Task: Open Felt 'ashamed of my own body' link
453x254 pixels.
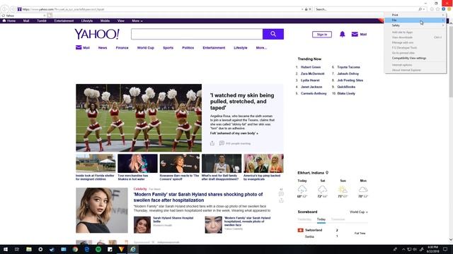Action: (234, 133)
